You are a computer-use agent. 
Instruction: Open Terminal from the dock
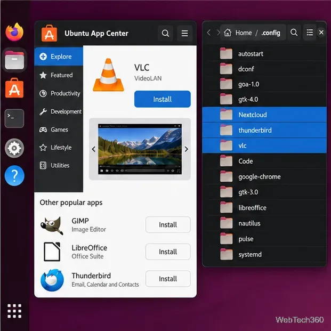(x=14, y=118)
